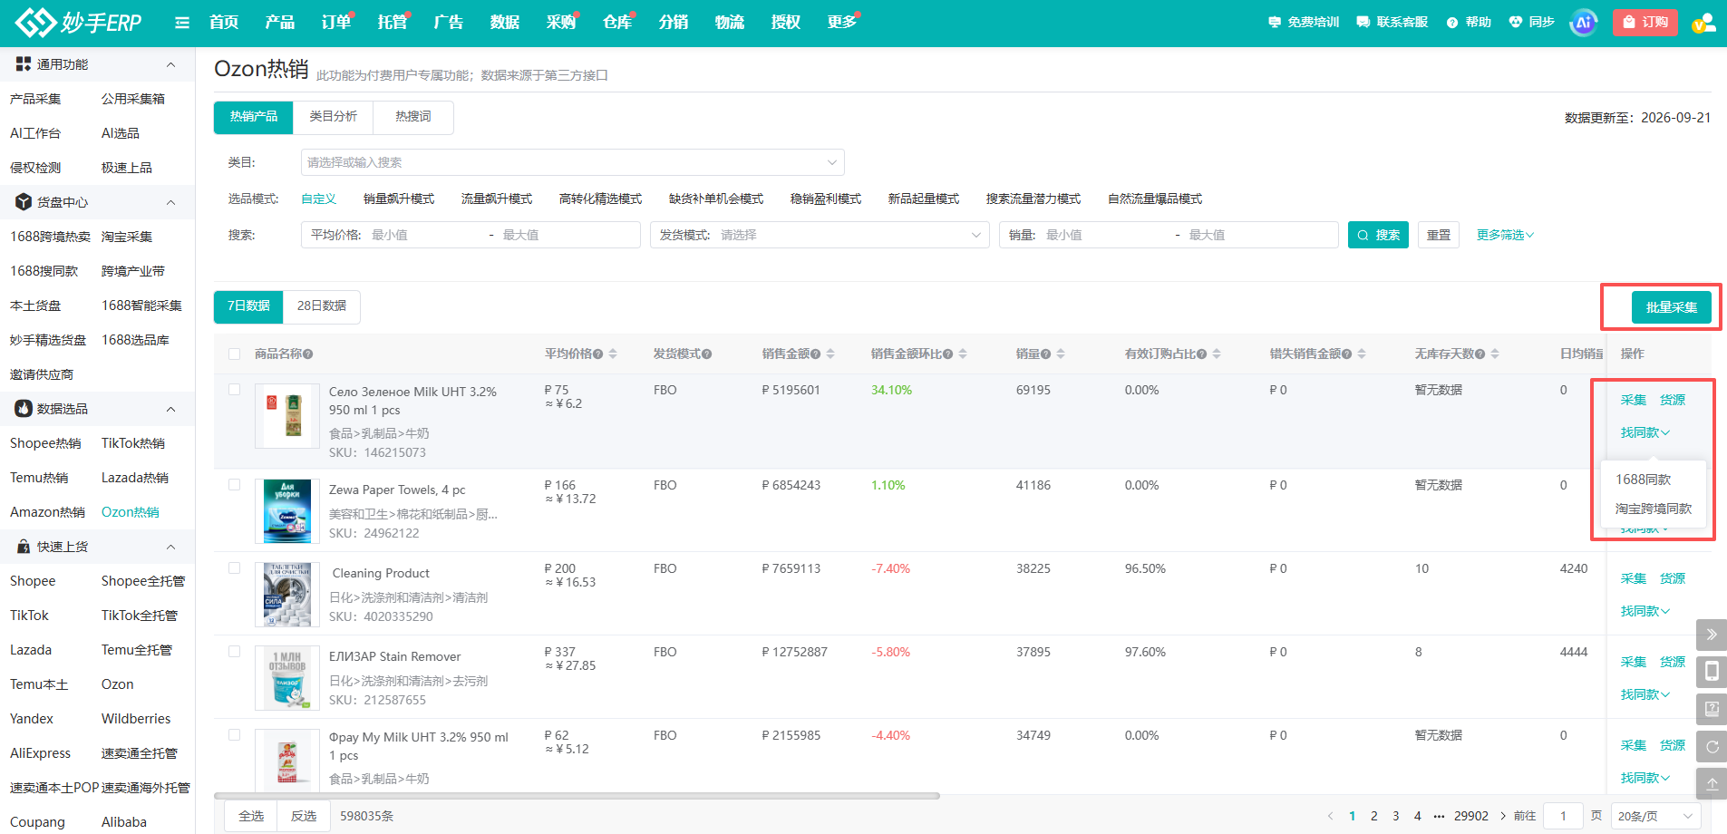Open the 帮助 help link
This screenshot has width=1727, height=834.
1469,22
